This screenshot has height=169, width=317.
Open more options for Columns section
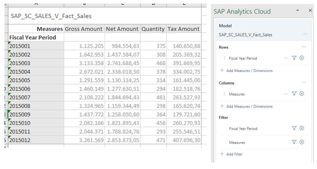pos(304,83)
